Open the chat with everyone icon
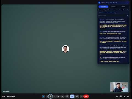 [121, 96]
